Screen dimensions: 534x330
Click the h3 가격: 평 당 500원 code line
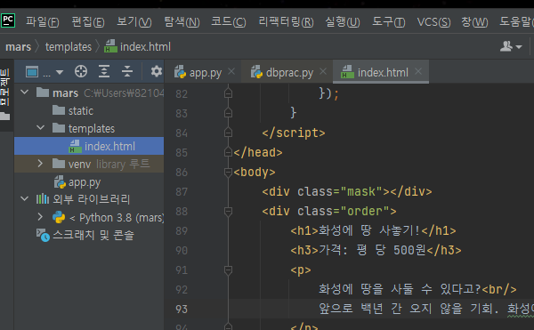[x=376, y=251]
